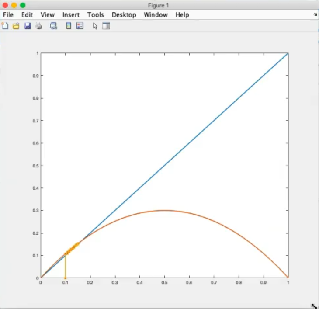The width and height of the screenshot is (319, 309).
Task: Open the Help menu
Action: [x=182, y=15]
